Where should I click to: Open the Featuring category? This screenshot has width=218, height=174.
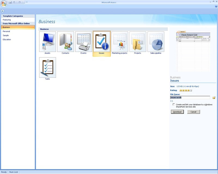7,20
